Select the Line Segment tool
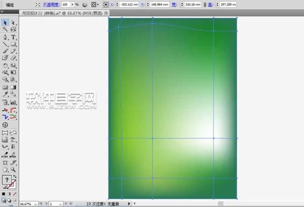Screen dimensions: 304x207 pos(5,44)
